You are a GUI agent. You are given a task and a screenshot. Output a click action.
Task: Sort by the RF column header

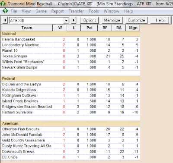[x=105, y=28]
